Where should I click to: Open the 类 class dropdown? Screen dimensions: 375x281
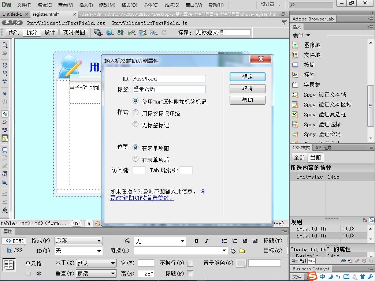click(160, 241)
